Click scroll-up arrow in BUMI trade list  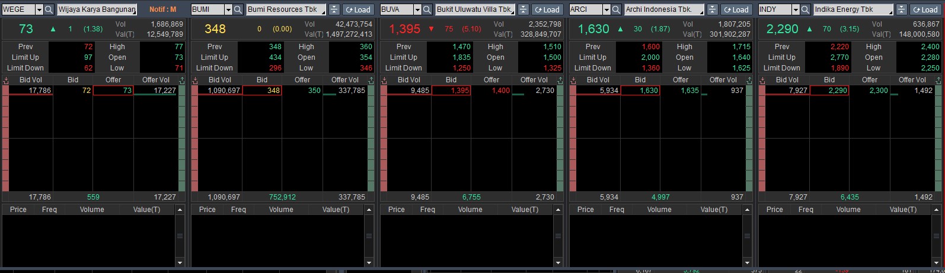(x=369, y=210)
